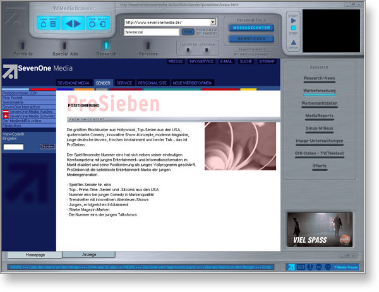Toggle the Services indicator switch

[x=148, y=45]
